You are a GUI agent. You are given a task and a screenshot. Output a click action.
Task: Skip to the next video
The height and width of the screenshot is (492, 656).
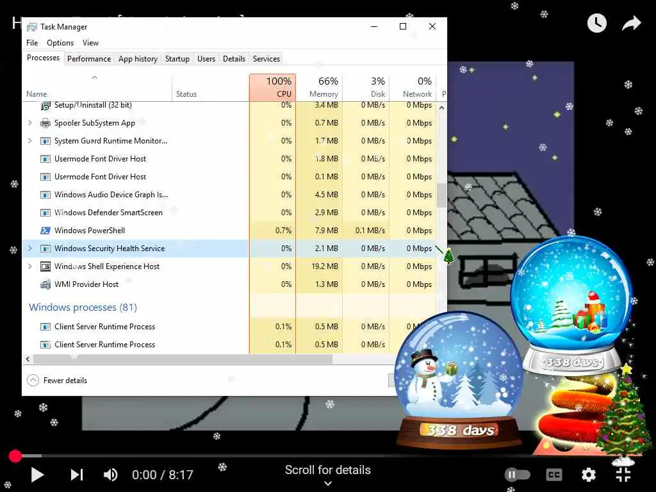point(77,475)
